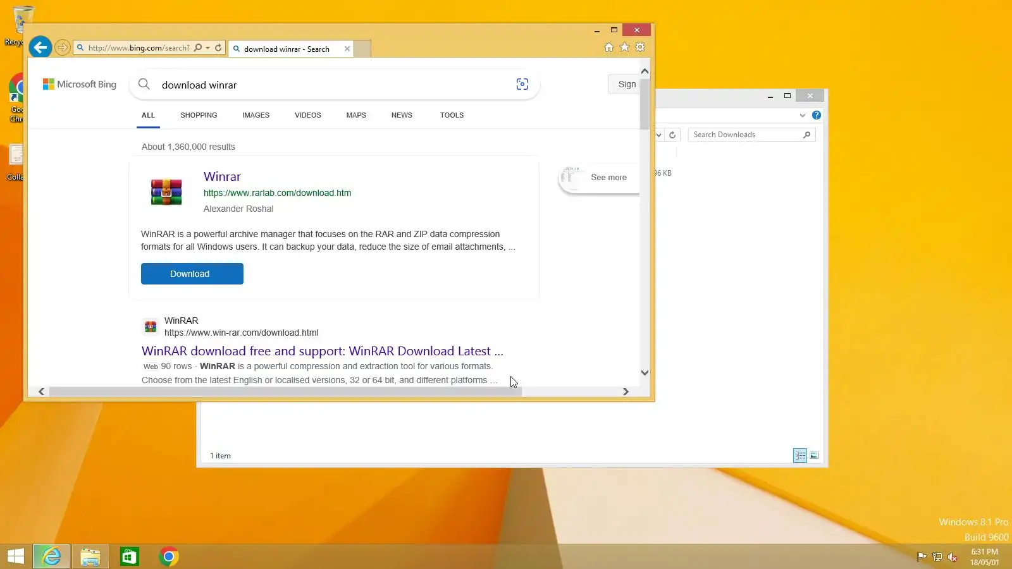Click the muted volume icon in the tray
Viewport: 1012px width, 569px height.
click(x=953, y=557)
